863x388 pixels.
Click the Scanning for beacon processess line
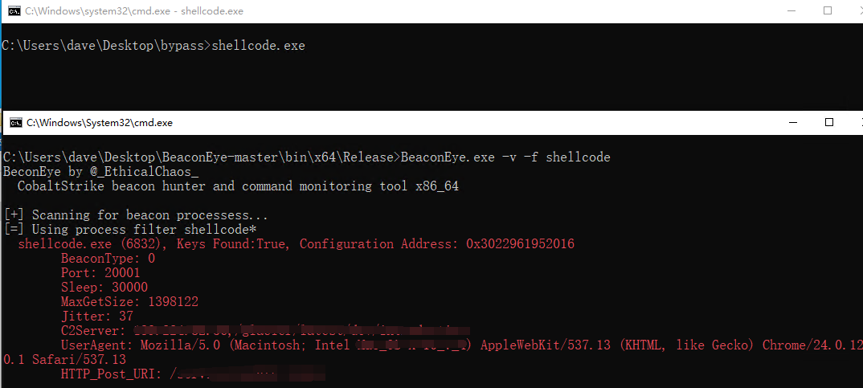135,214
